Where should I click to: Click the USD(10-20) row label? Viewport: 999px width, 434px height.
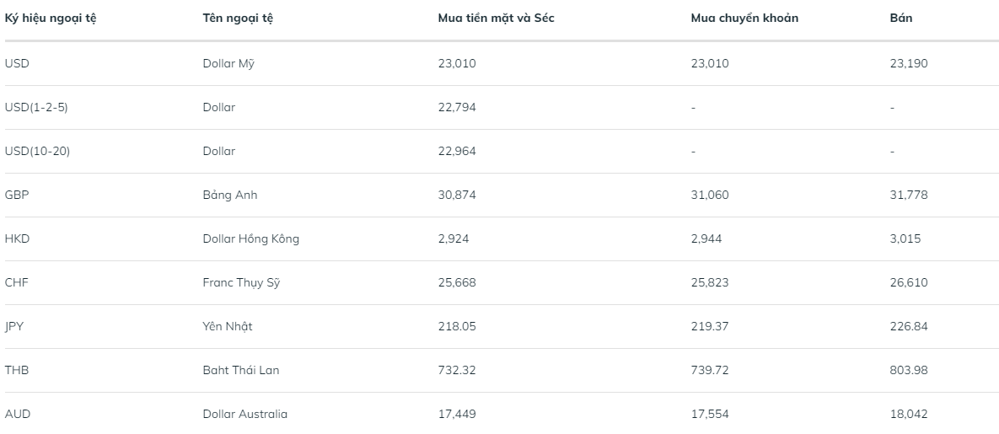39,151
